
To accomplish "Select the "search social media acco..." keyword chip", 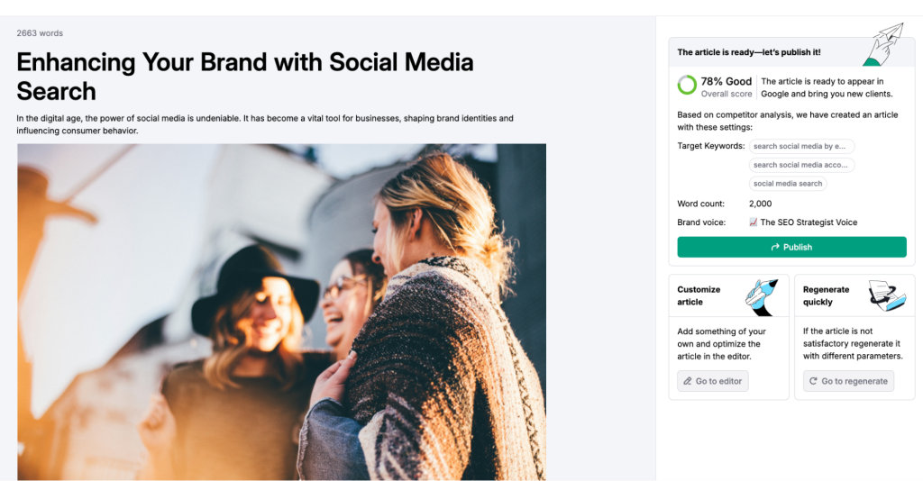I will click(x=801, y=165).
